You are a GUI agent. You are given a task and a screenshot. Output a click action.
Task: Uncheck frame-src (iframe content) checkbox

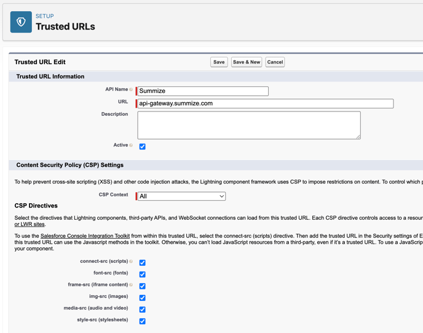tap(142, 286)
